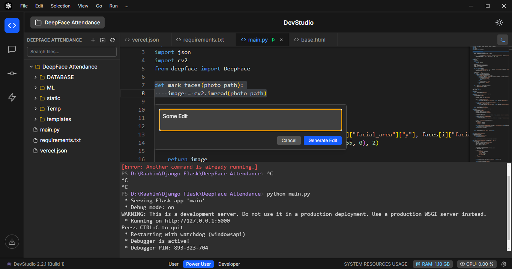The height and width of the screenshot is (269, 512).
Task: Switch to User mode
Action: [x=173, y=264]
